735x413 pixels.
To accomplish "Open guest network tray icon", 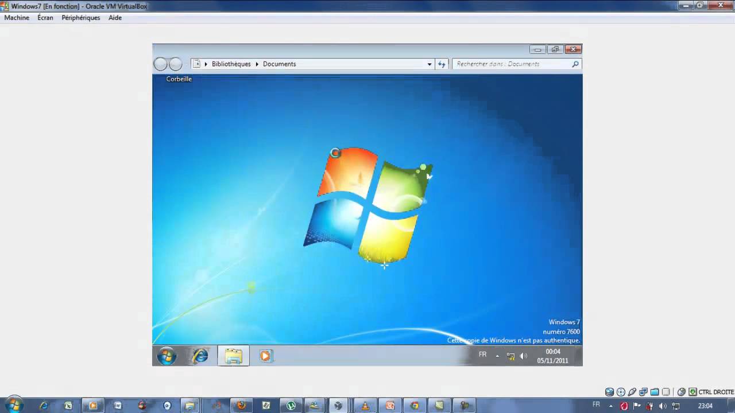I will pos(510,356).
